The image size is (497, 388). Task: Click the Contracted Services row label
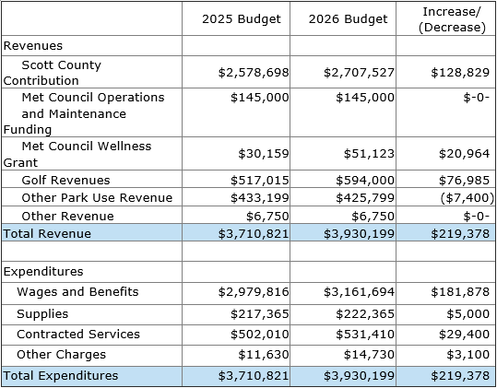tap(78, 335)
